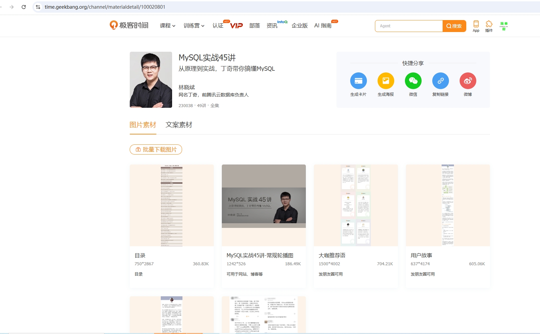Reload the page with refresh icon

click(x=24, y=7)
